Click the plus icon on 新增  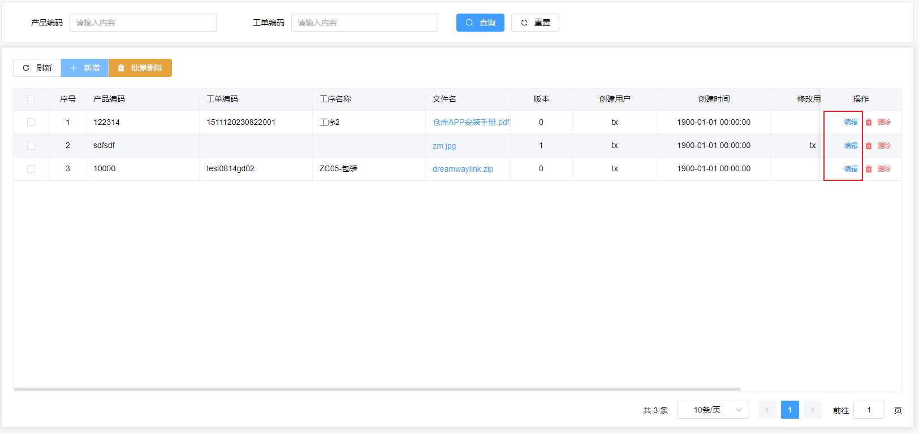74,68
